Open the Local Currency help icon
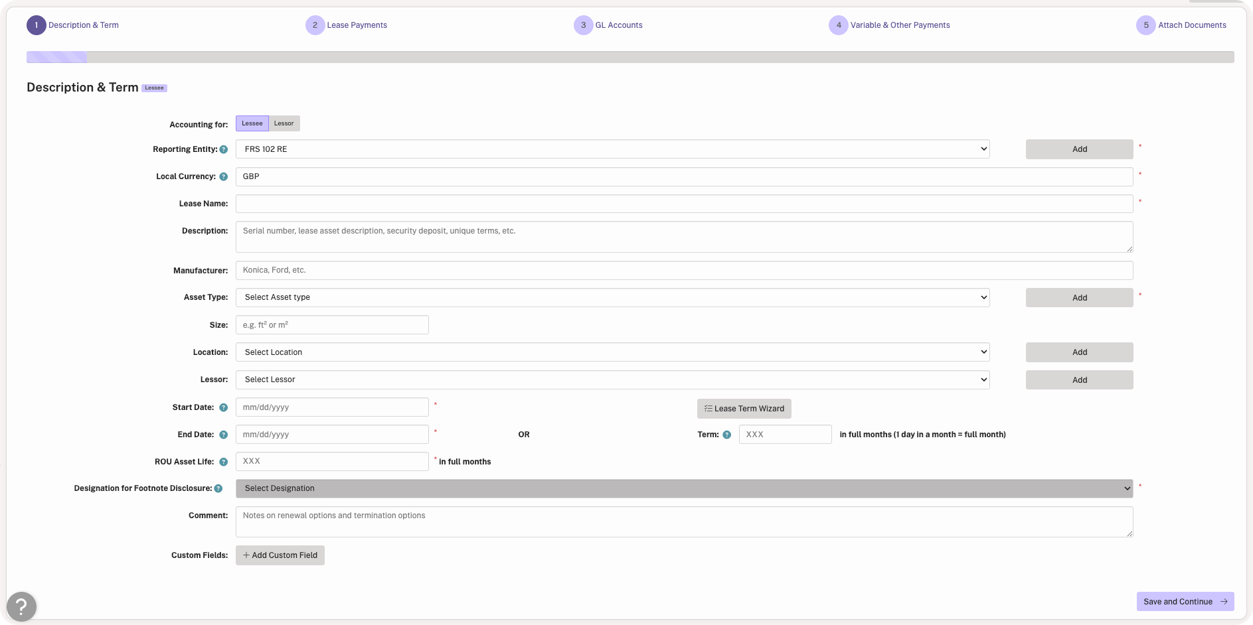Screen dimensions: 1253x625 (x=224, y=176)
